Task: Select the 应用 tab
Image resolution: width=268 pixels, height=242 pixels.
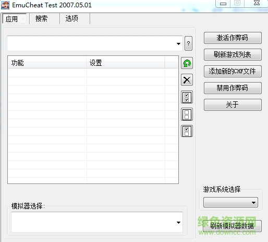Action: point(12,19)
